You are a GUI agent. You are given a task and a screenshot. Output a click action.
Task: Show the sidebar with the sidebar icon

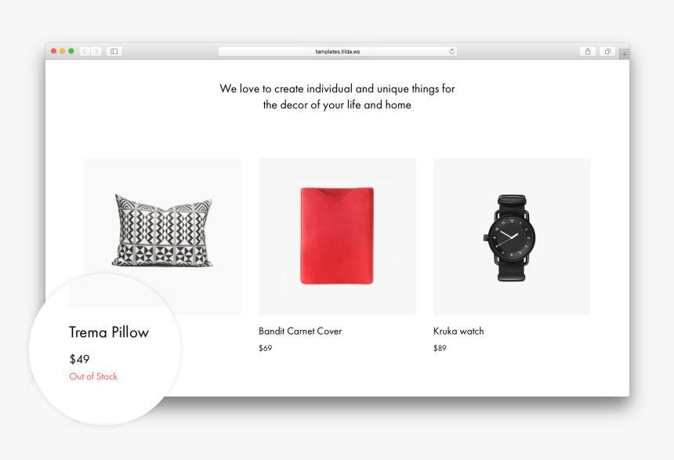114,51
